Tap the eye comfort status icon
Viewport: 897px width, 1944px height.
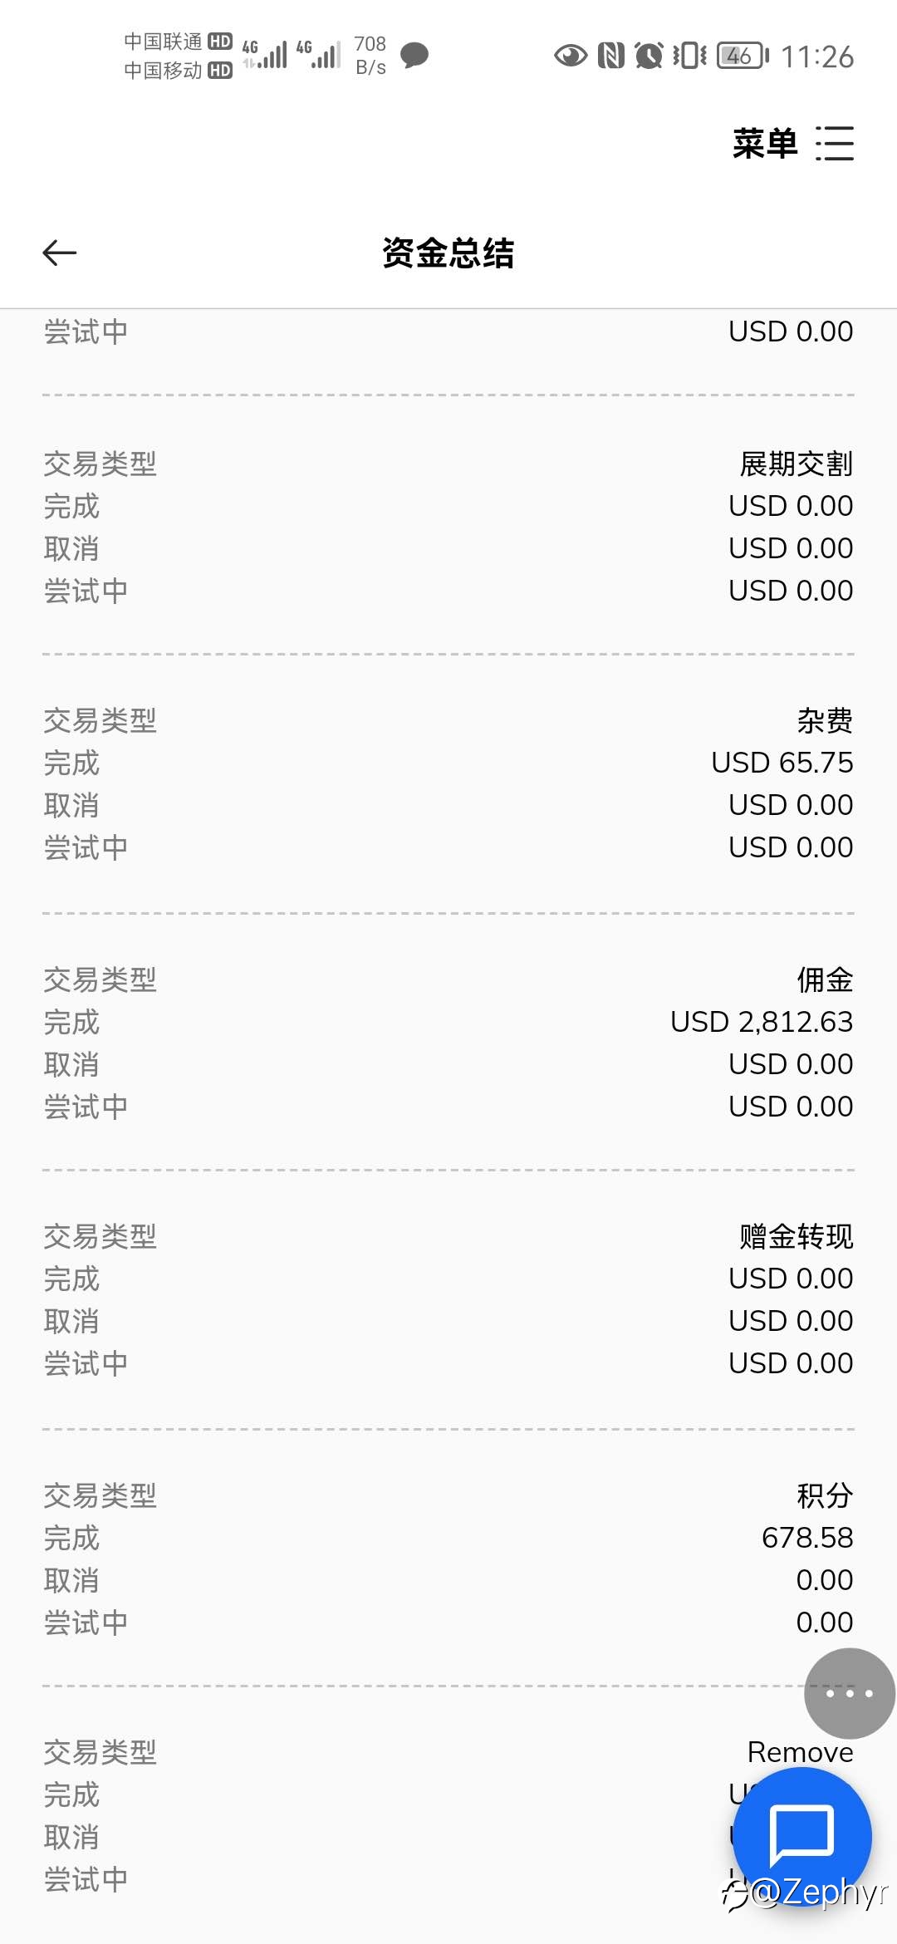[571, 56]
